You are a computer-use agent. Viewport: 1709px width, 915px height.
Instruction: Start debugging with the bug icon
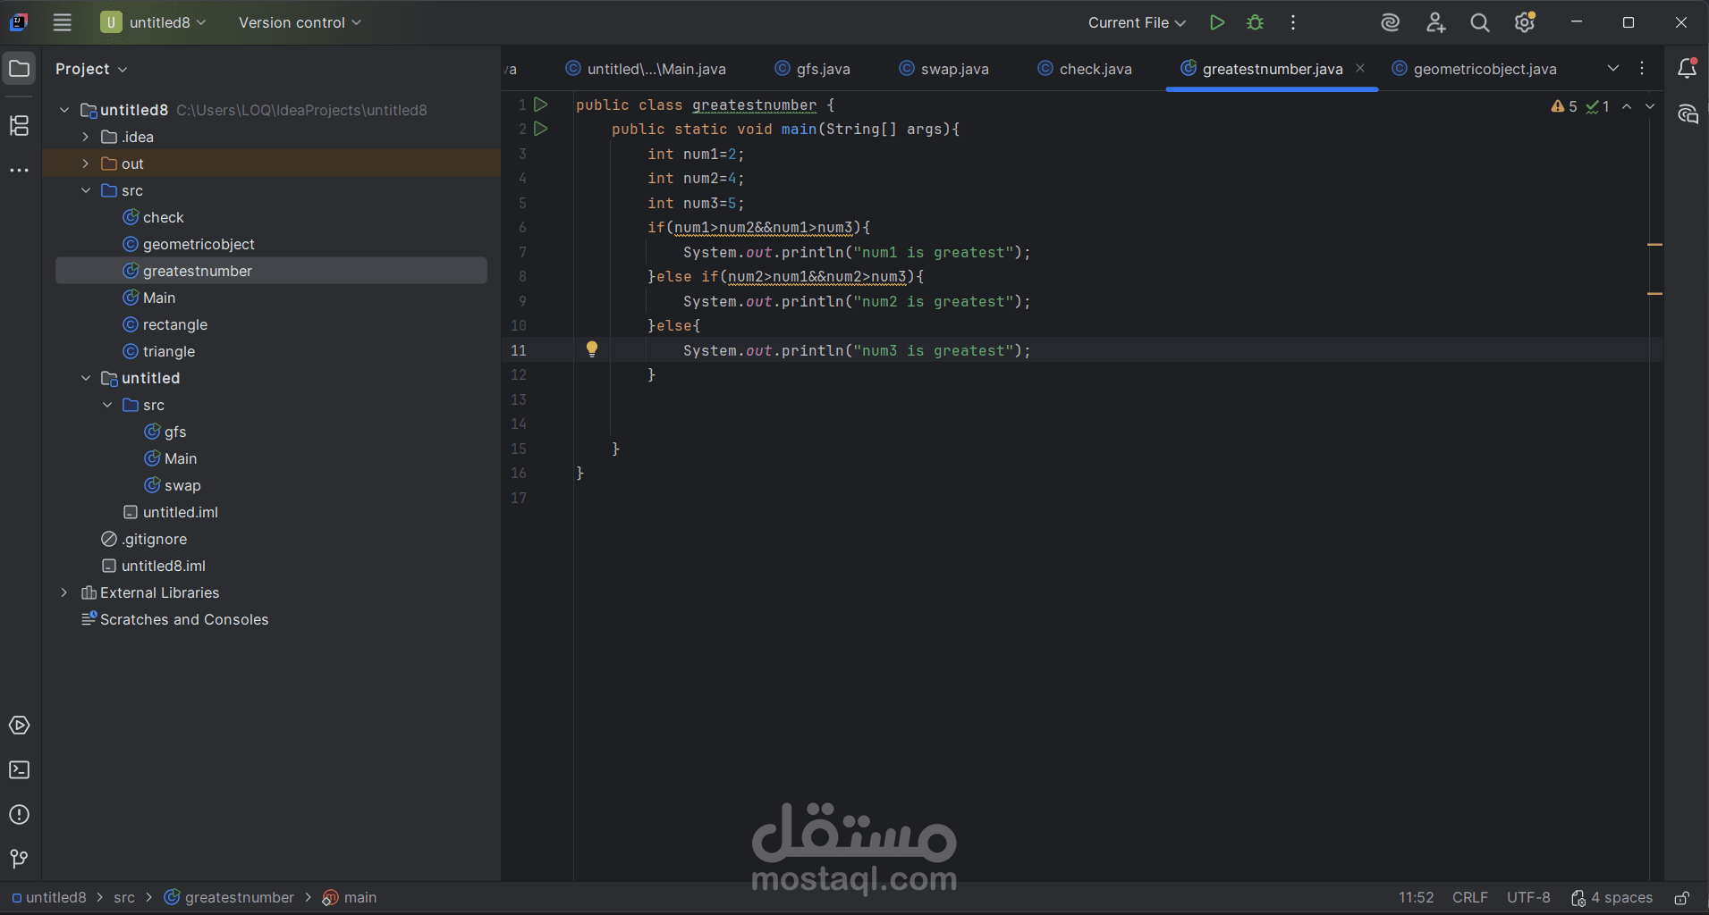pyautogui.click(x=1255, y=23)
